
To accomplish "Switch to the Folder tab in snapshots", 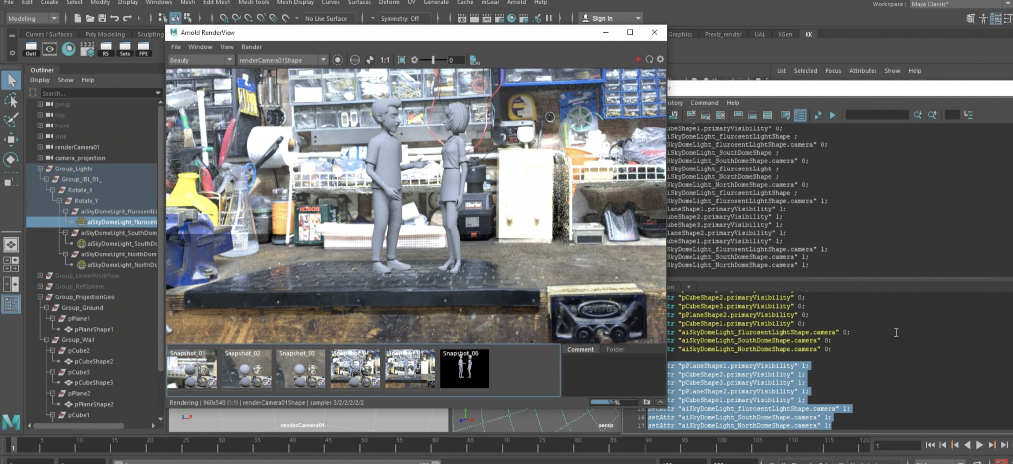I will [x=615, y=349].
